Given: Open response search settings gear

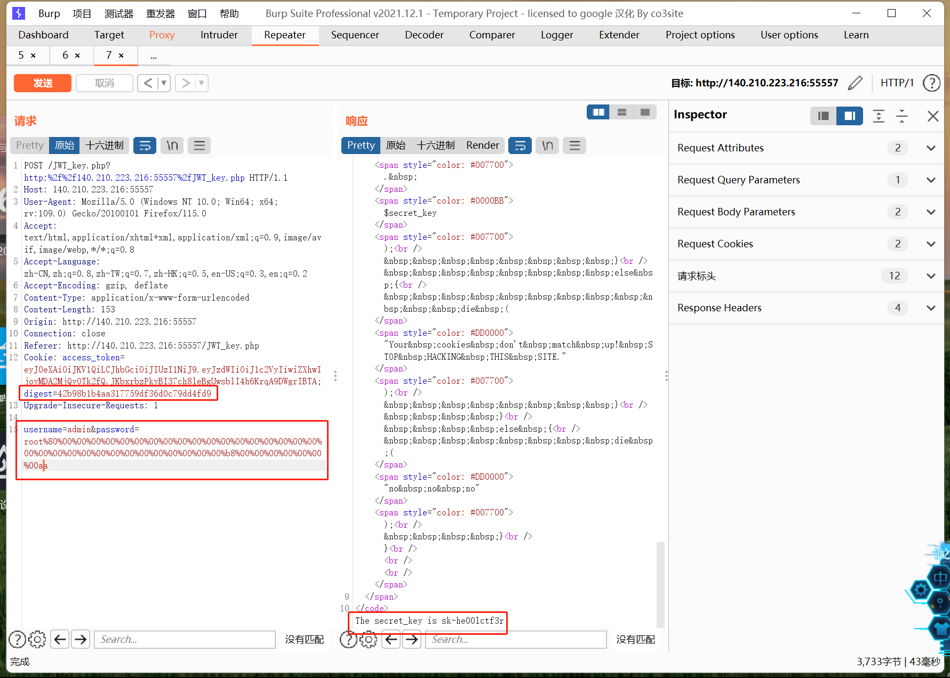Looking at the screenshot, I should [x=369, y=639].
